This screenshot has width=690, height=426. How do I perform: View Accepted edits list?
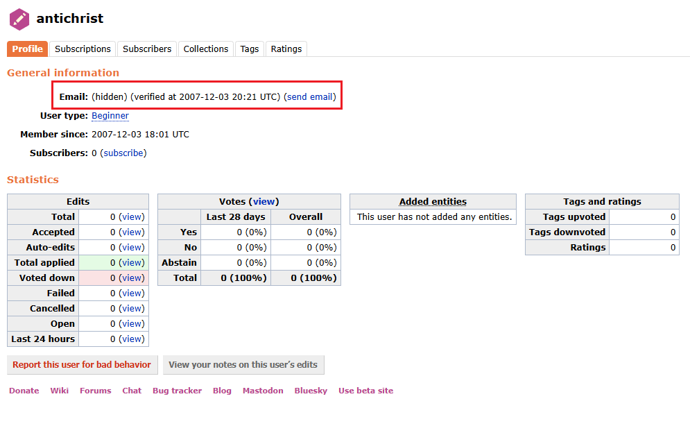[132, 232]
